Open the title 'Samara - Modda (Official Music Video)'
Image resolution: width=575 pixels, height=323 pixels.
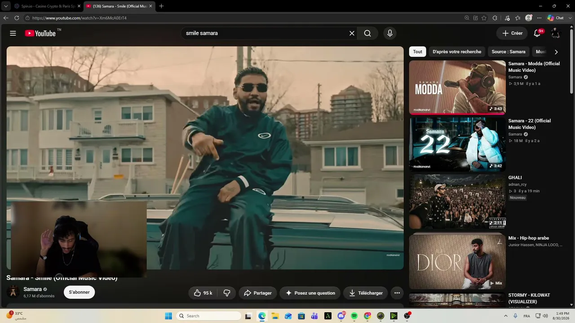pyautogui.click(x=534, y=67)
